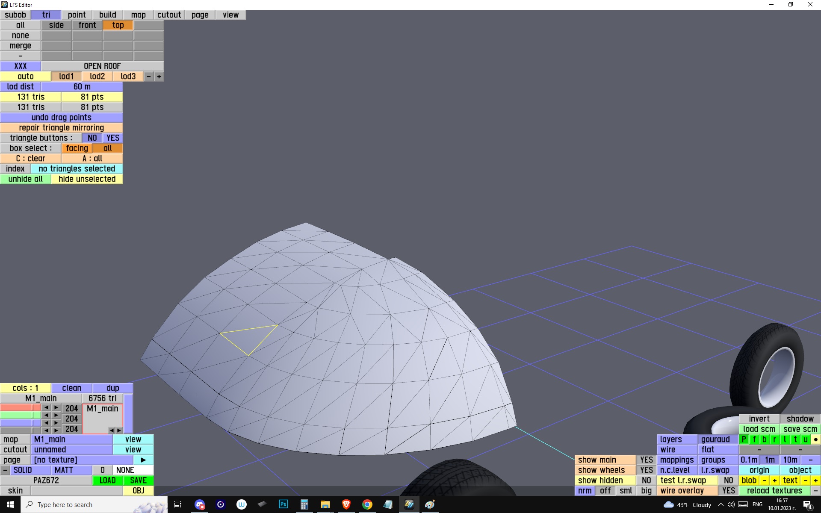Screen dimensions: 821x513
Task: Click the lod dist 60 m field
Action: click(x=82, y=87)
